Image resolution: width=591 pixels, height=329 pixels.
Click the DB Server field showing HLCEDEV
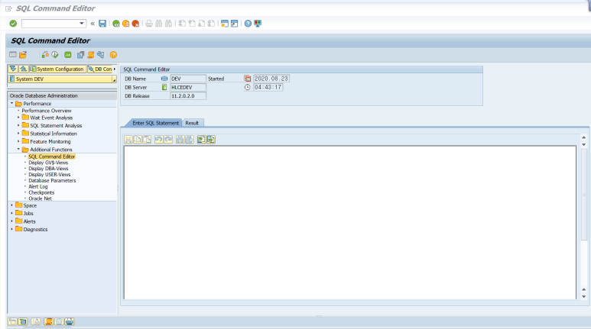(x=188, y=87)
